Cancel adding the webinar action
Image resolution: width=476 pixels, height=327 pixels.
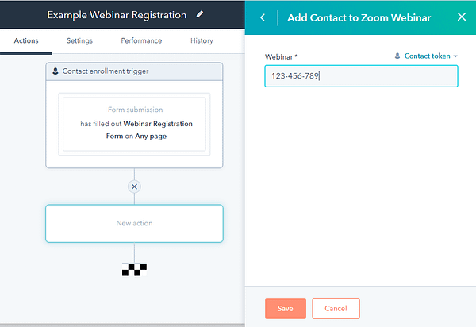(x=336, y=309)
